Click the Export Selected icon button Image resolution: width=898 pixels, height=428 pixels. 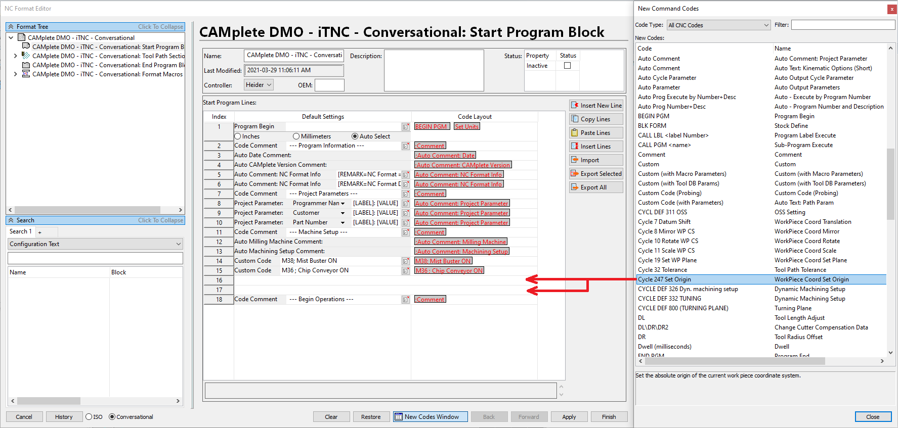tap(596, 174)
